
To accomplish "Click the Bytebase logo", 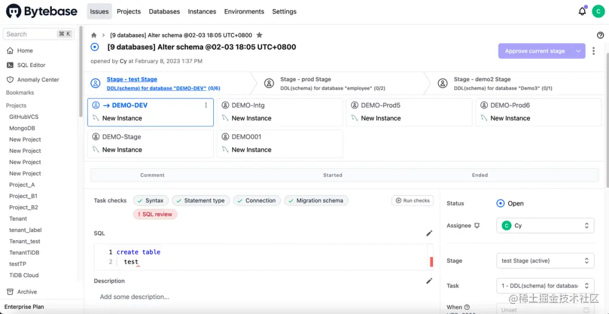I will 42,11.
